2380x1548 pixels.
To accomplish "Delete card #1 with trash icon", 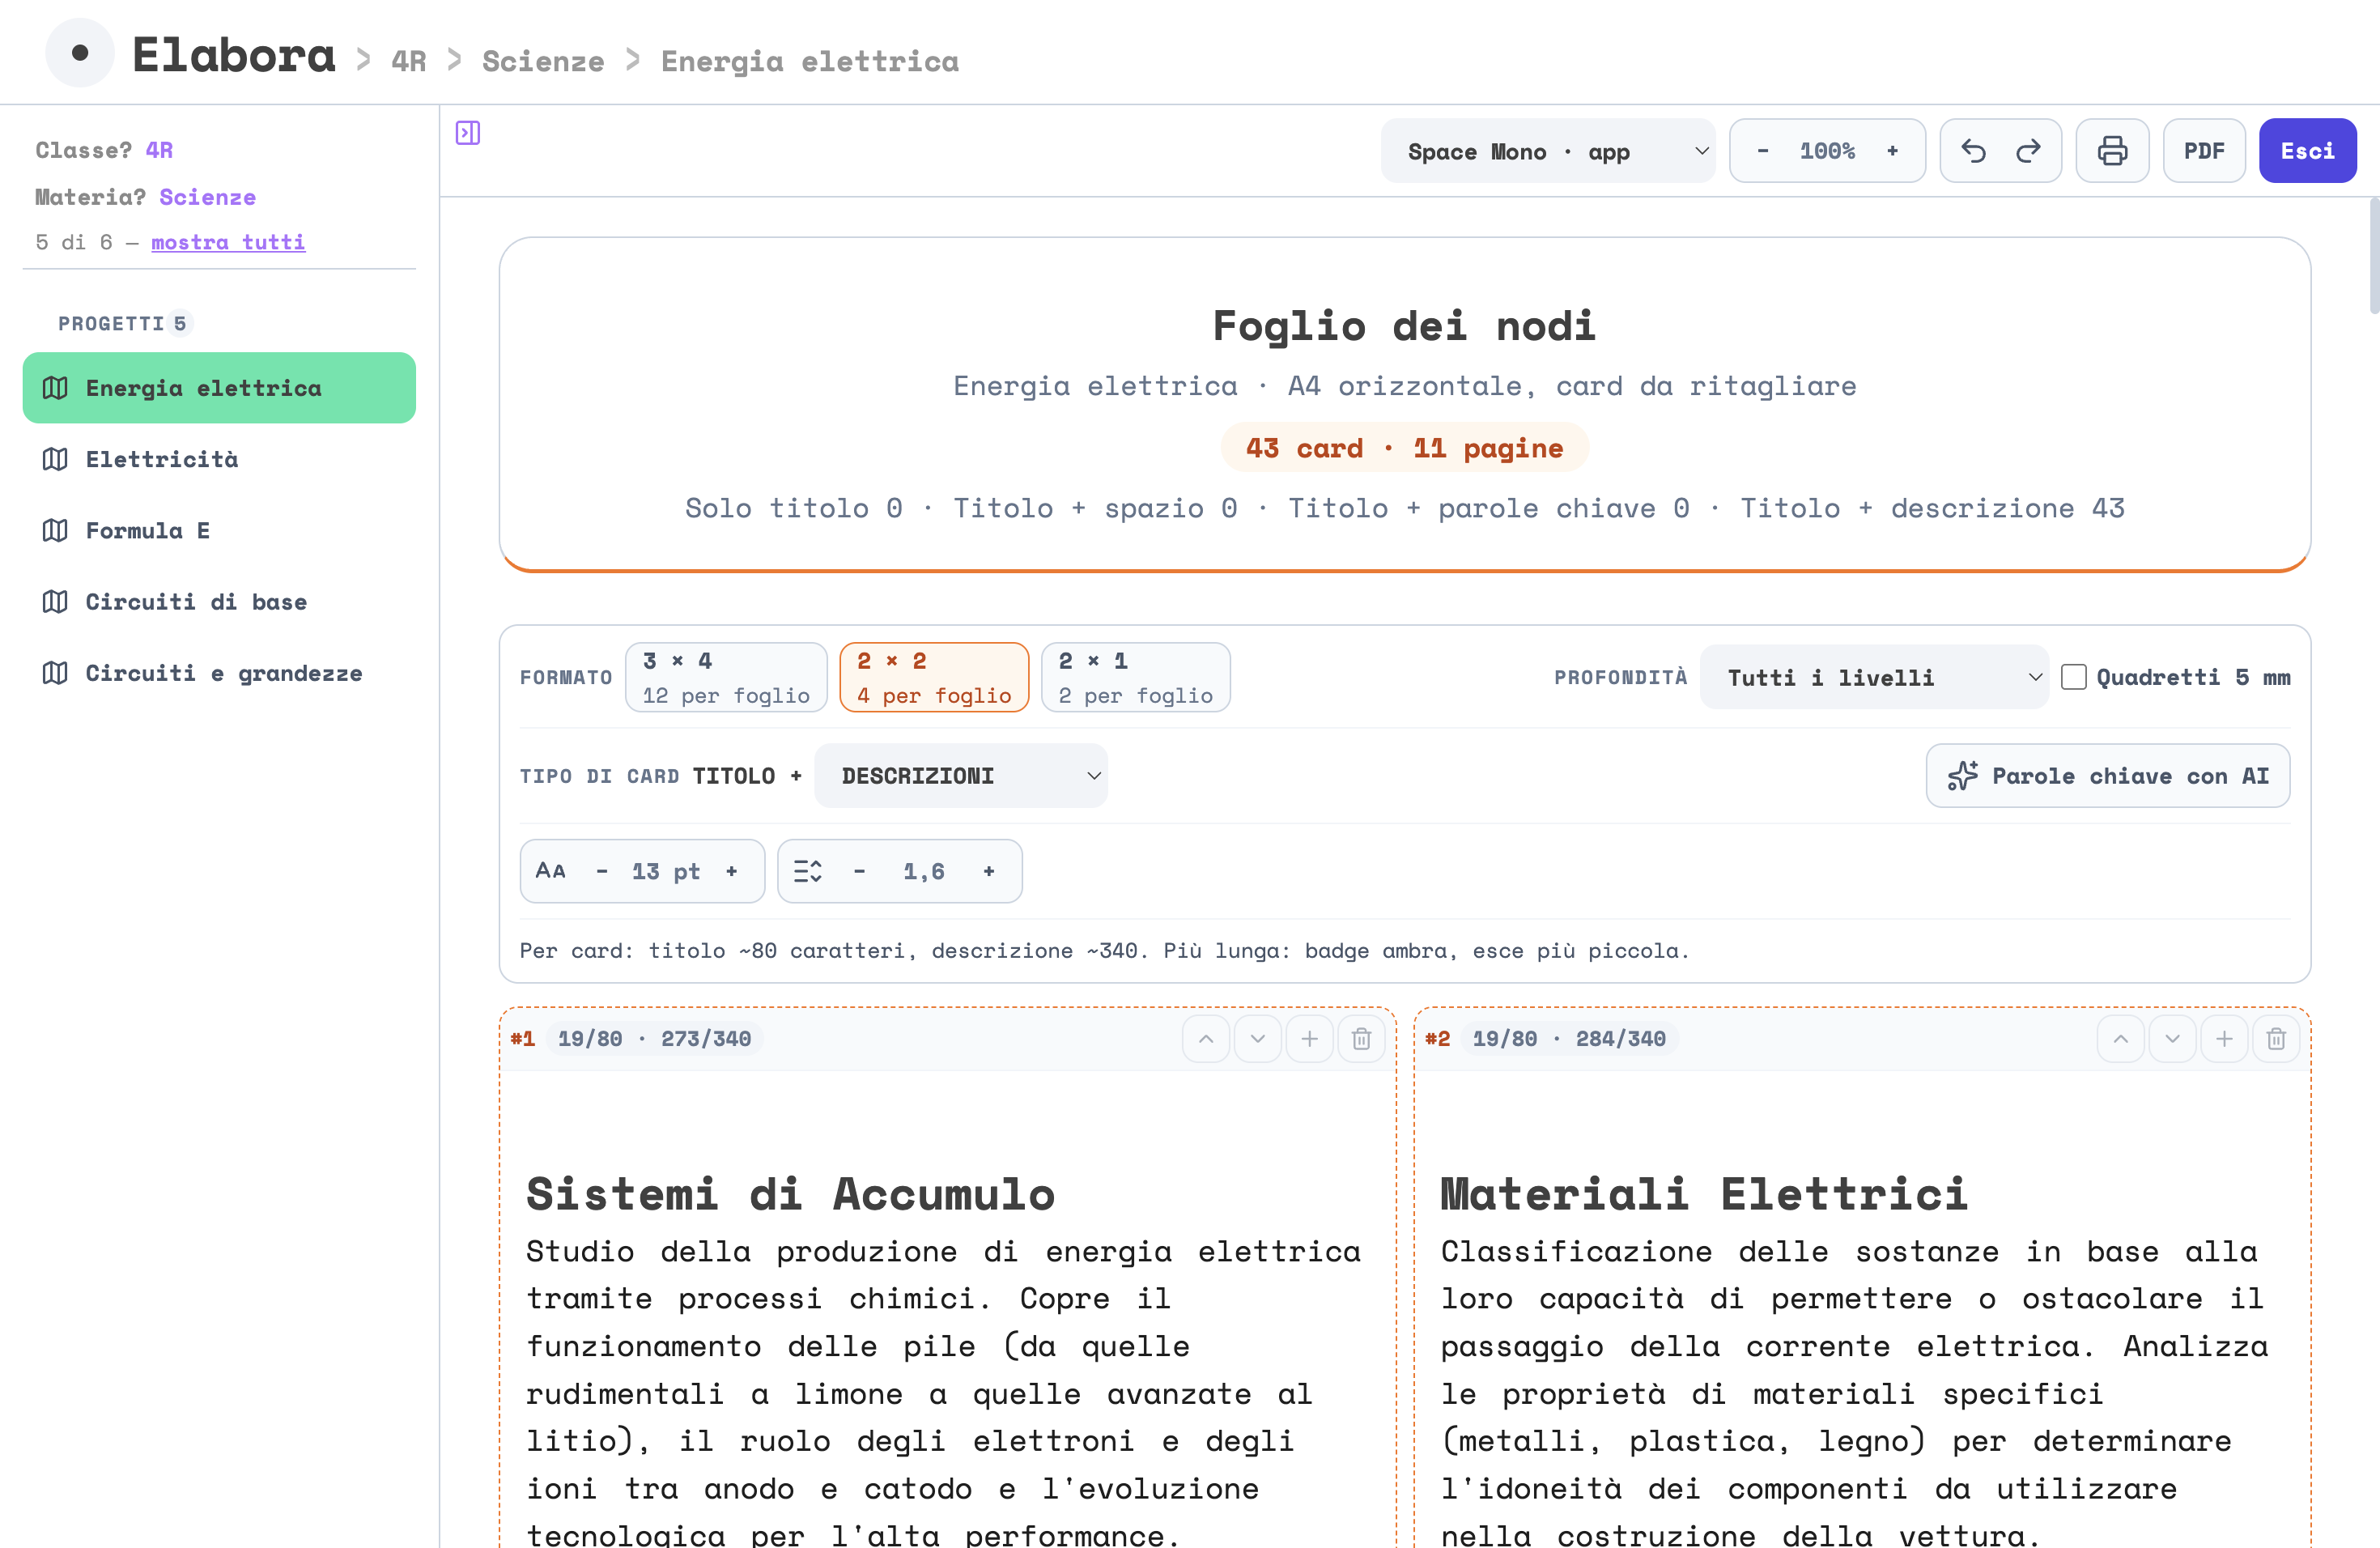I will pyautogui.click(x=1361, y=1039).
